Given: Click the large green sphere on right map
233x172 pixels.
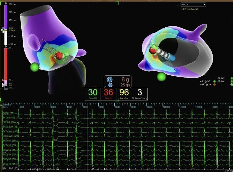Looking at the screenshot, I should coord(162,77).
